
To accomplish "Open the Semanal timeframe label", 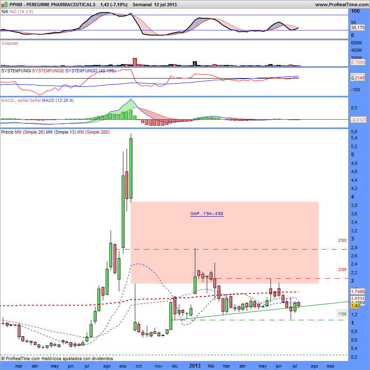I will pyautogui.click(x=142, y=5).
